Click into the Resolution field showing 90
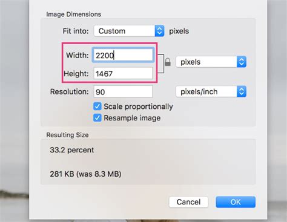This screenshot has height=222, width=287. (123, 92)
